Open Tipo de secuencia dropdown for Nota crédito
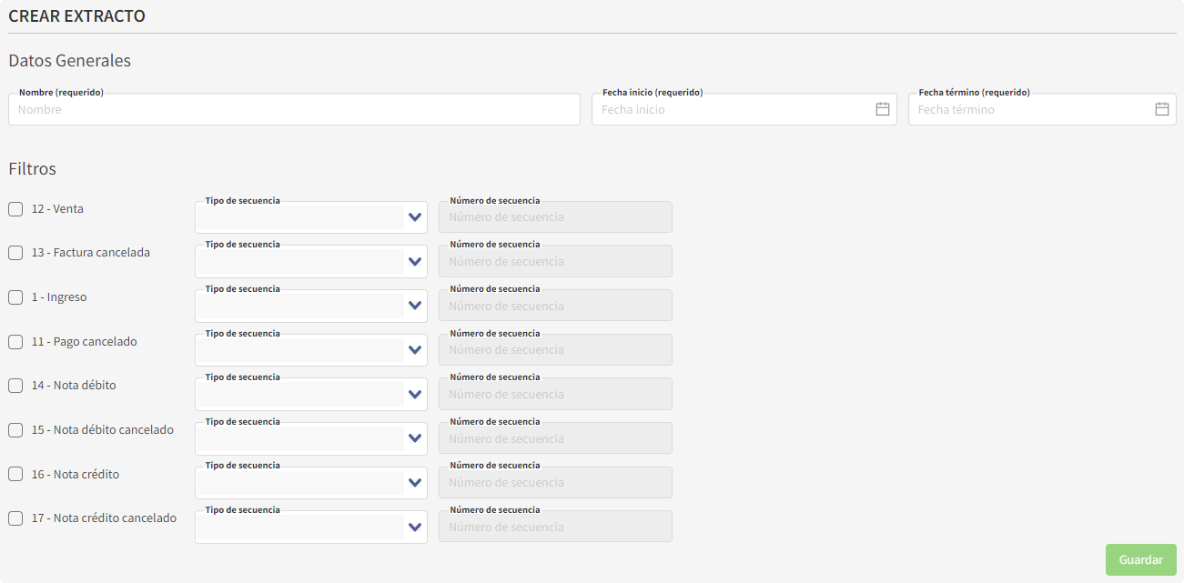Viewport: 1184px width, 583px height. (310, 483)
